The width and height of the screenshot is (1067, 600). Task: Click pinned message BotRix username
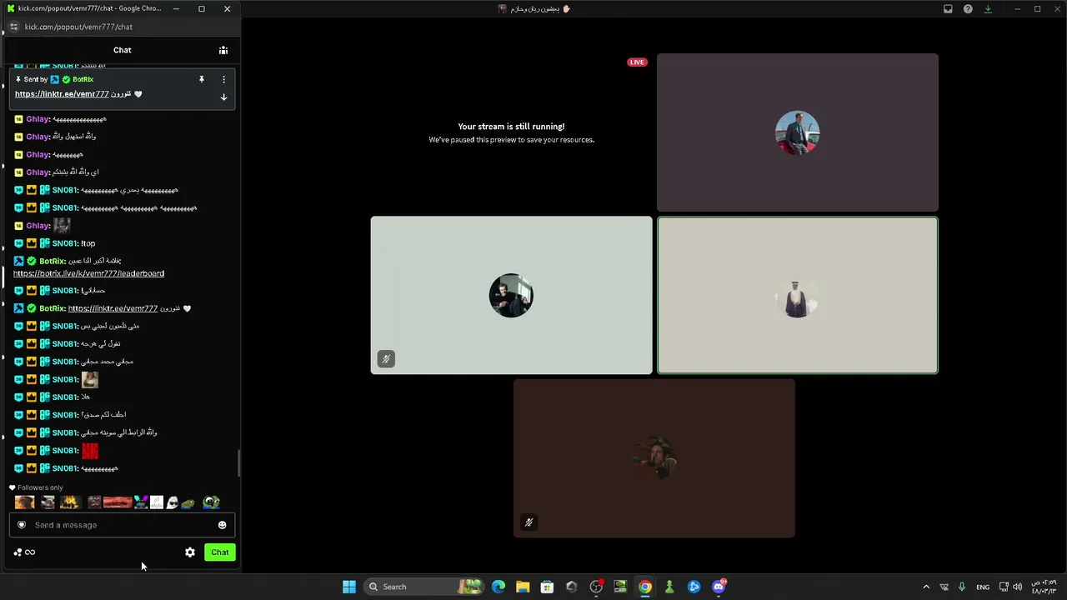point(83,79)
